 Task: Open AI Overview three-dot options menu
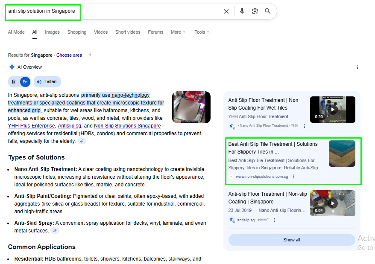(357, 67)
